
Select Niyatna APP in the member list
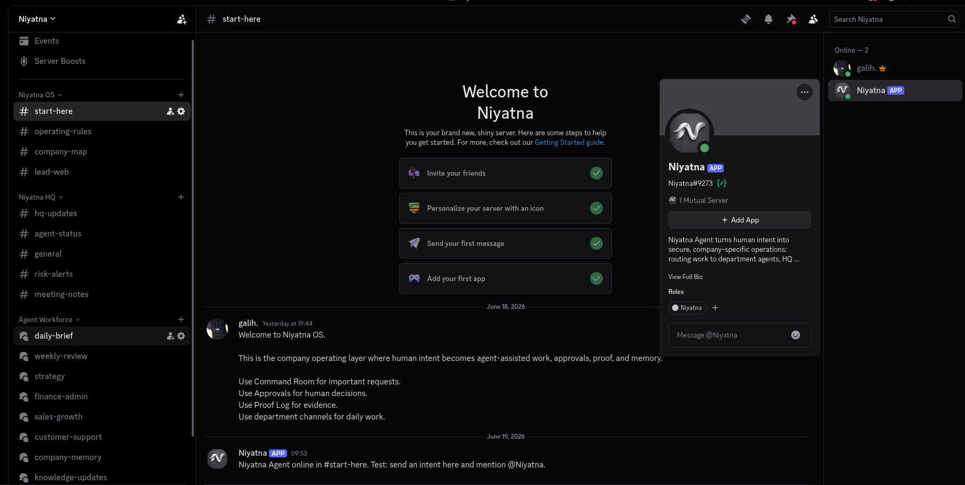(x=895, y=91)
